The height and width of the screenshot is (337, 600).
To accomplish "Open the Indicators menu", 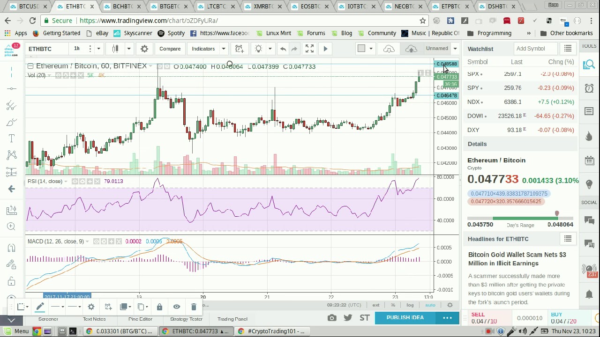I will tap(203, 49).
